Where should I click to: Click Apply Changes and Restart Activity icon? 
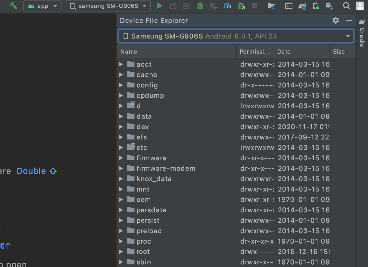tap(173, 6)
